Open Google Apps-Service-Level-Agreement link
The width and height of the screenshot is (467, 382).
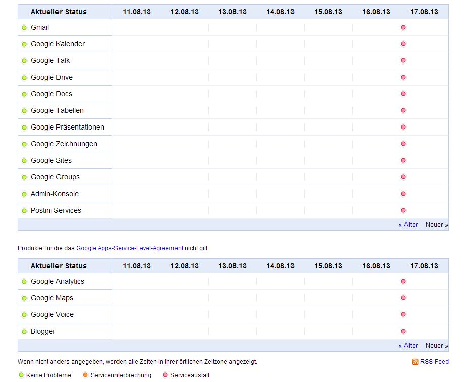[130, 248]
